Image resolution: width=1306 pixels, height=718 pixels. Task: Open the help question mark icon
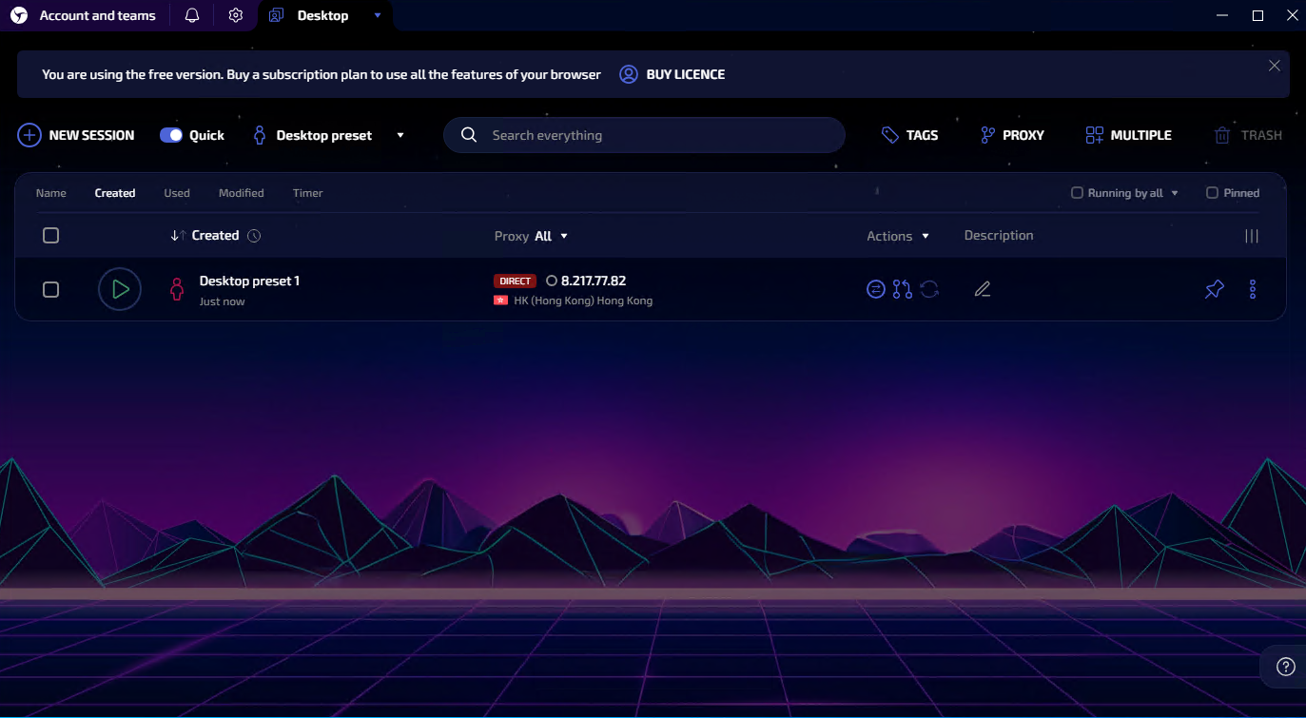tap(1285, 666)
